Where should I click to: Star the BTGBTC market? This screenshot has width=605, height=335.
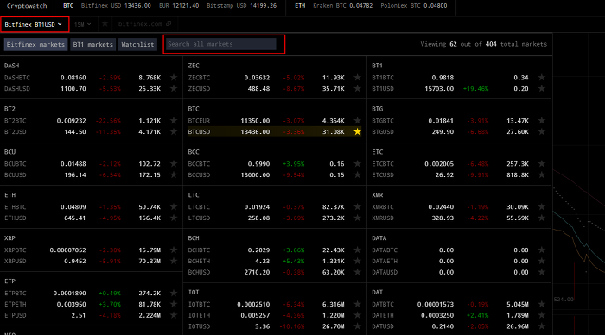(542, 121)
